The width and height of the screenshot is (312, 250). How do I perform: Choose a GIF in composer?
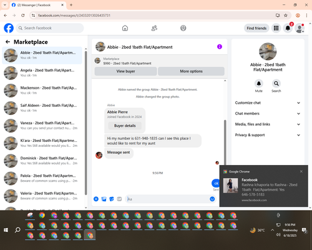point(119,199)
